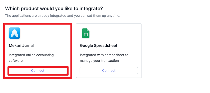Choose the Google Spreadsheet card
The width and height of the screenshot is (210, 93).
click(109, 51)
